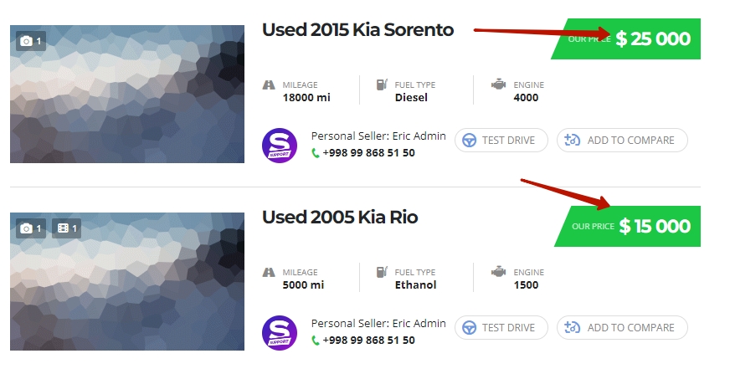
Task: Click seller avatar icon for Kia Sorento
Action: [280, 146]
